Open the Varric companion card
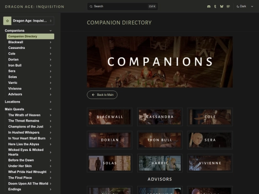This screenshot has width=259, height=194. (x=160, y=163)
